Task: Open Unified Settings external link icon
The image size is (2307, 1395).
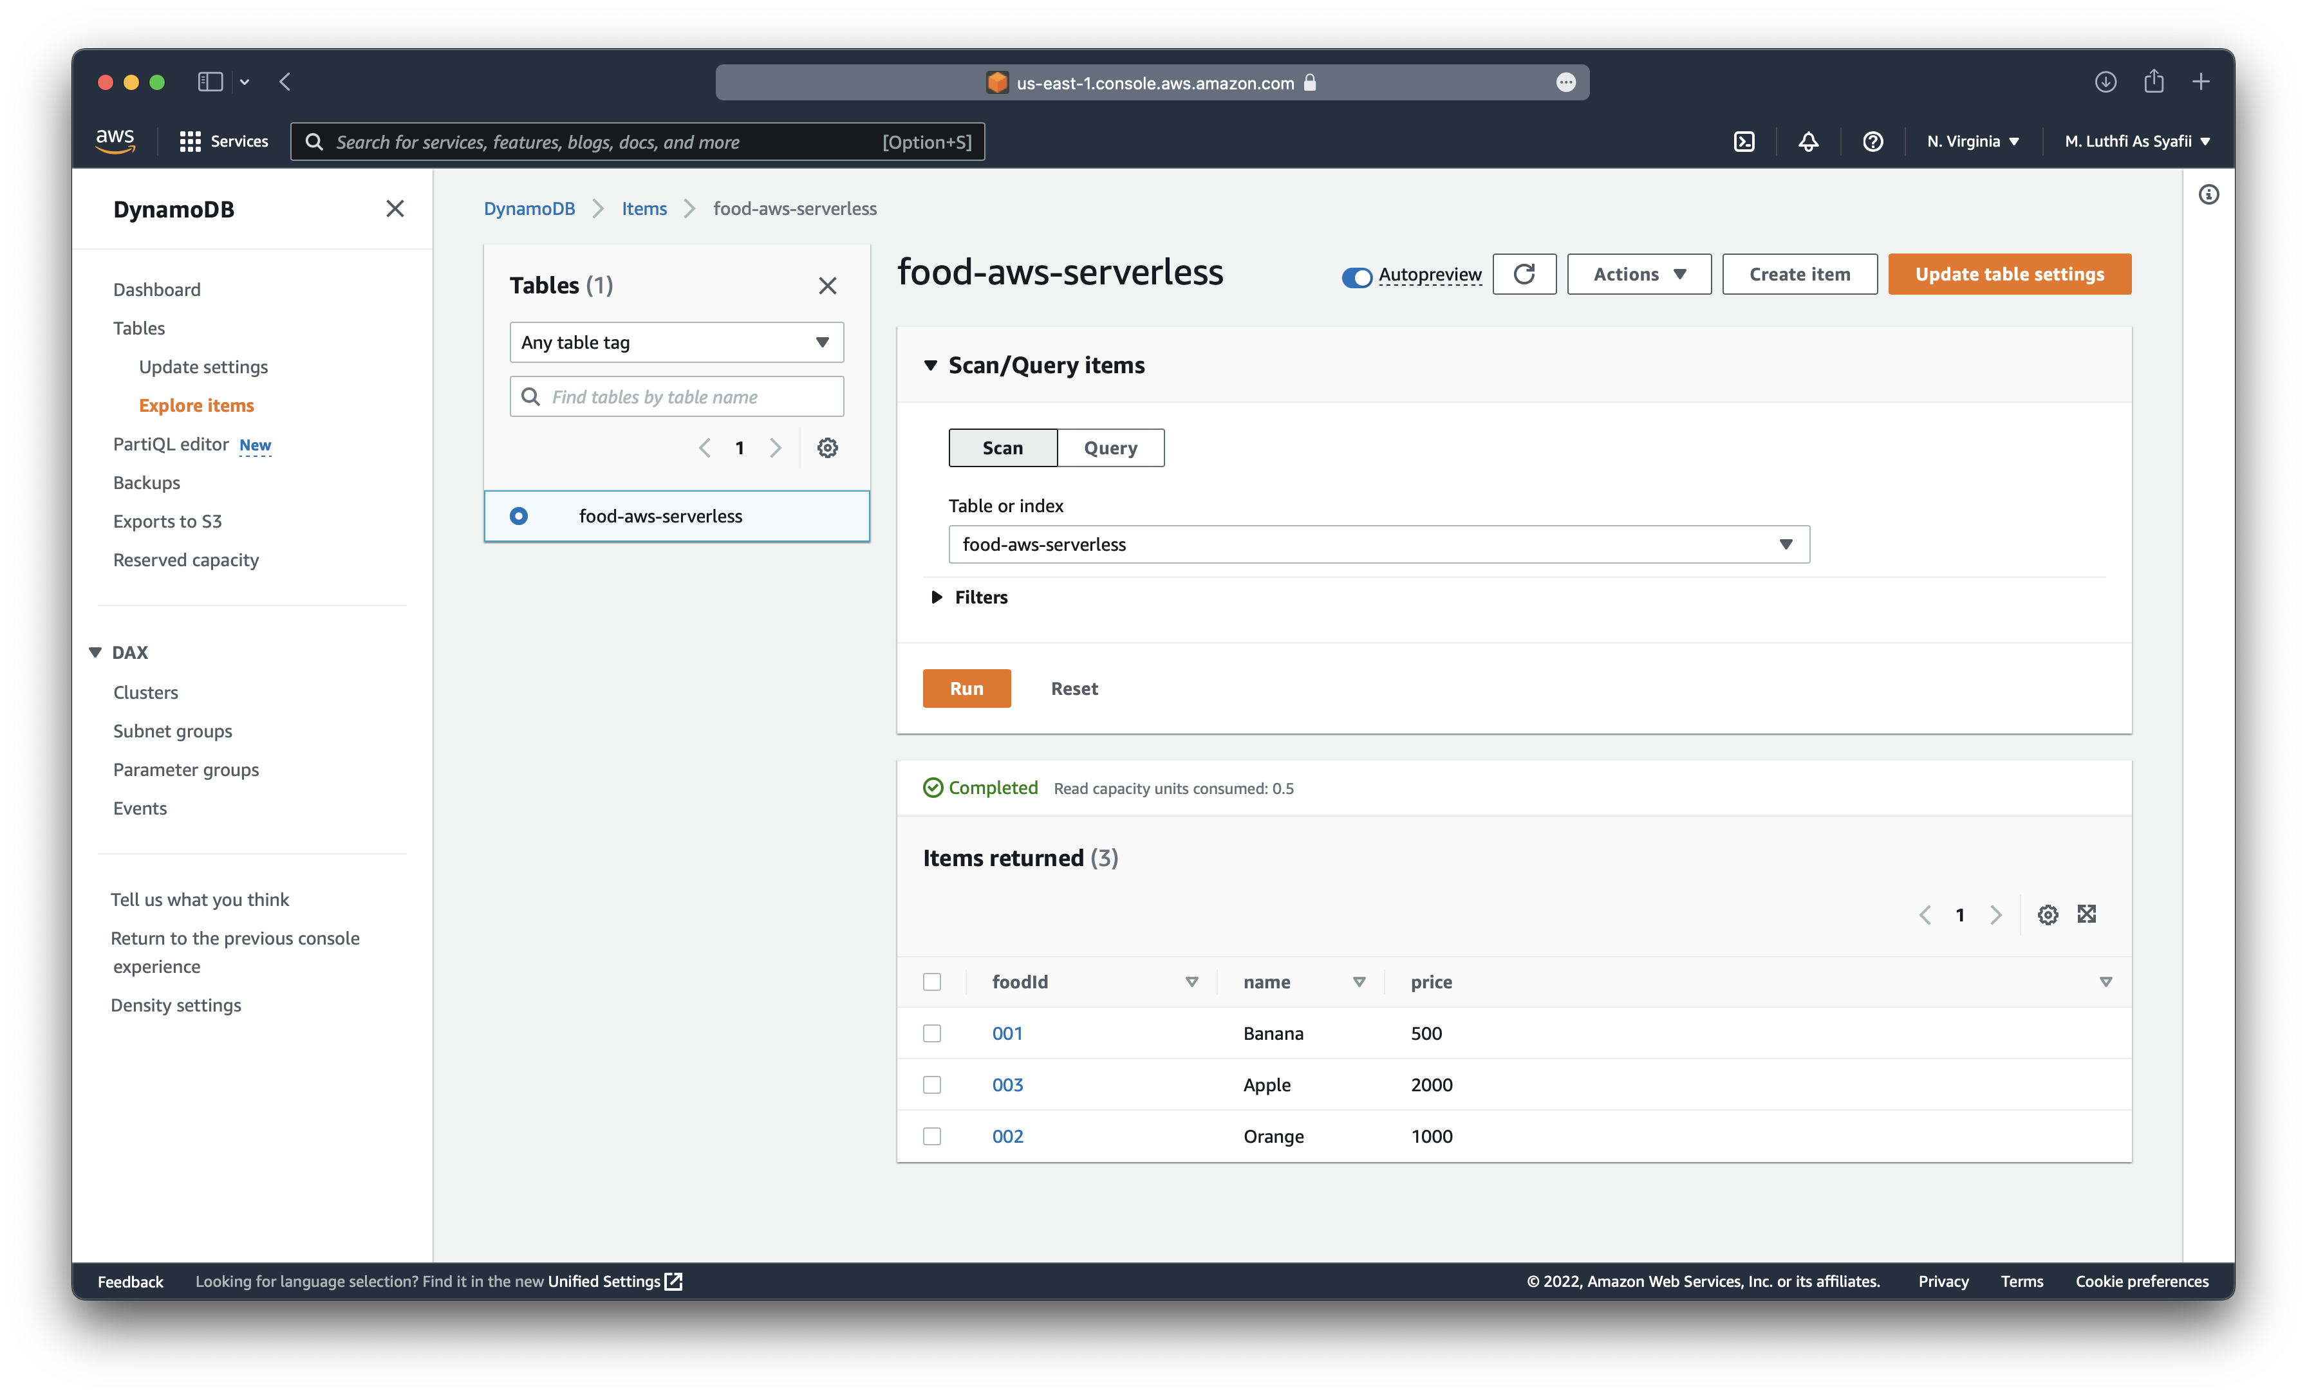Action: 673,1282
